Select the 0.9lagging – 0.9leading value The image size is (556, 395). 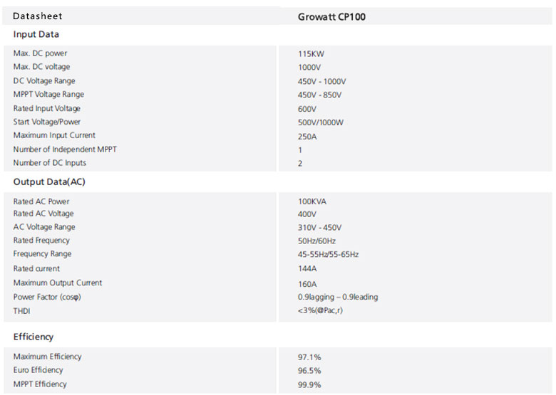click(338, 297)
